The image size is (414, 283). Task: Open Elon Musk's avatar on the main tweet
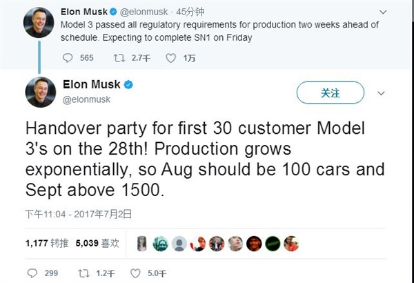tap(40, 92)
